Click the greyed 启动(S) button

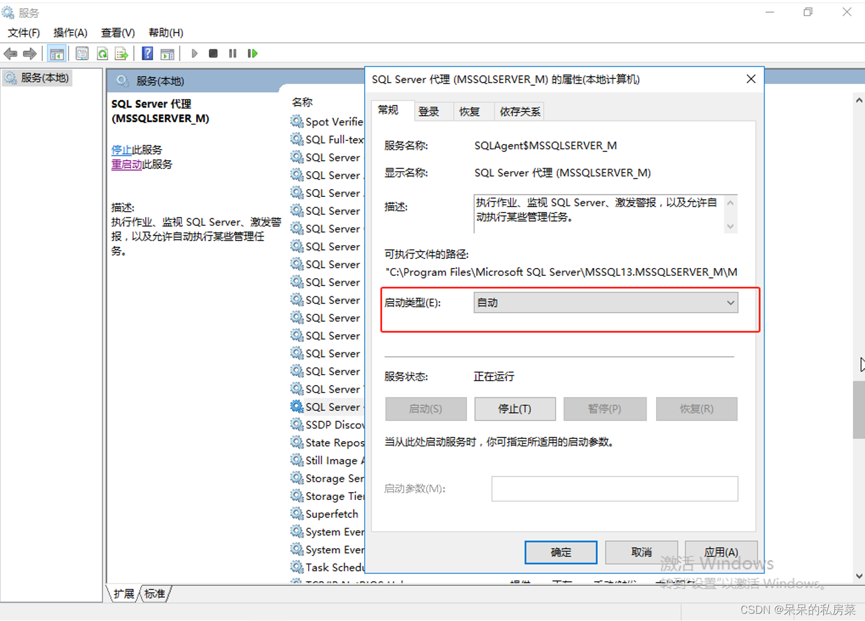click(x=426, y=409)
